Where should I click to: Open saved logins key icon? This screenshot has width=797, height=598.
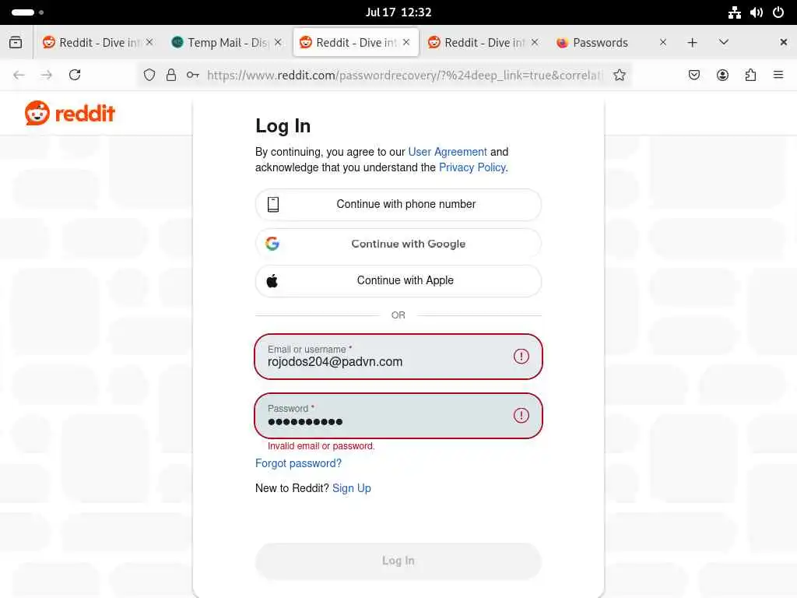tap(193, 76)
